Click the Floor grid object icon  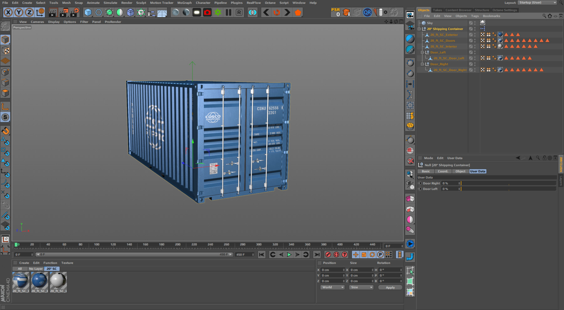[162, 13]
